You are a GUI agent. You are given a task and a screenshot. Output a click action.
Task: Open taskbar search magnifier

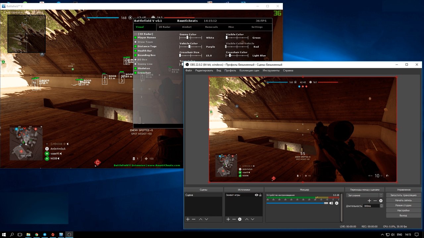[x=12, y=234]
